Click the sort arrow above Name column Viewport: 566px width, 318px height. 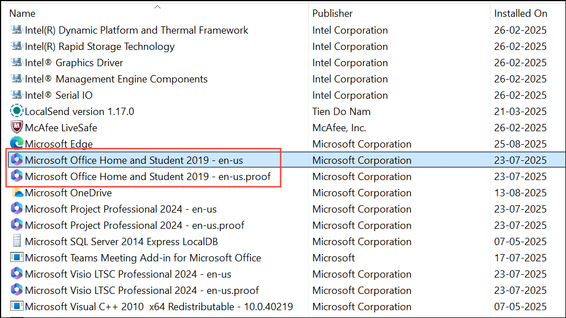tap(157, 7)
